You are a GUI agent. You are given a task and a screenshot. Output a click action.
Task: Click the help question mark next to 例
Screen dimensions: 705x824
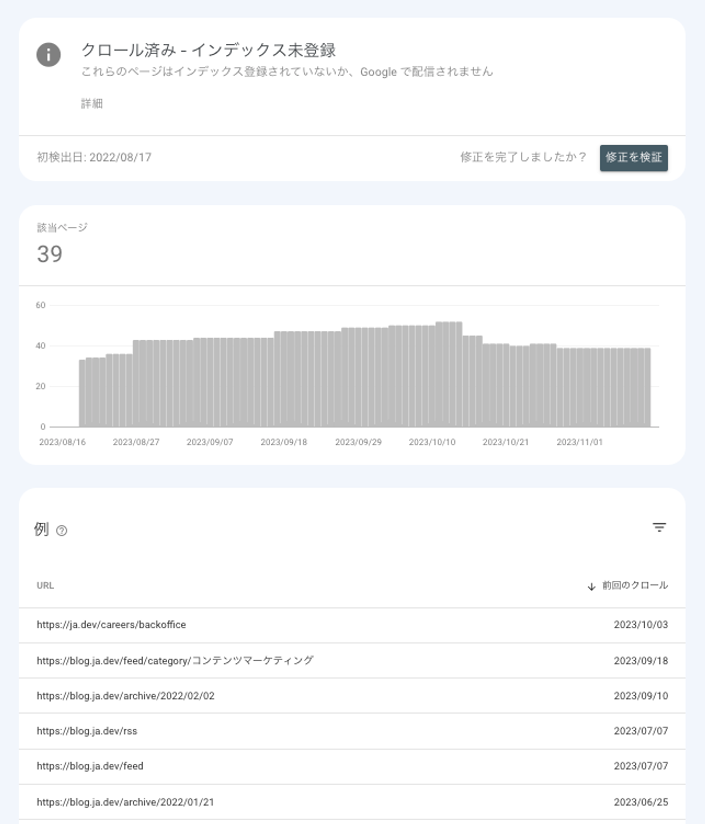pos(62,530)
